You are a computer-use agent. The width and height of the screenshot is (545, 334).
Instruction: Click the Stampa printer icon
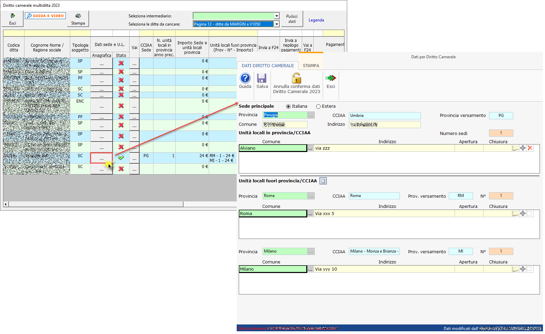pos(78,16)
